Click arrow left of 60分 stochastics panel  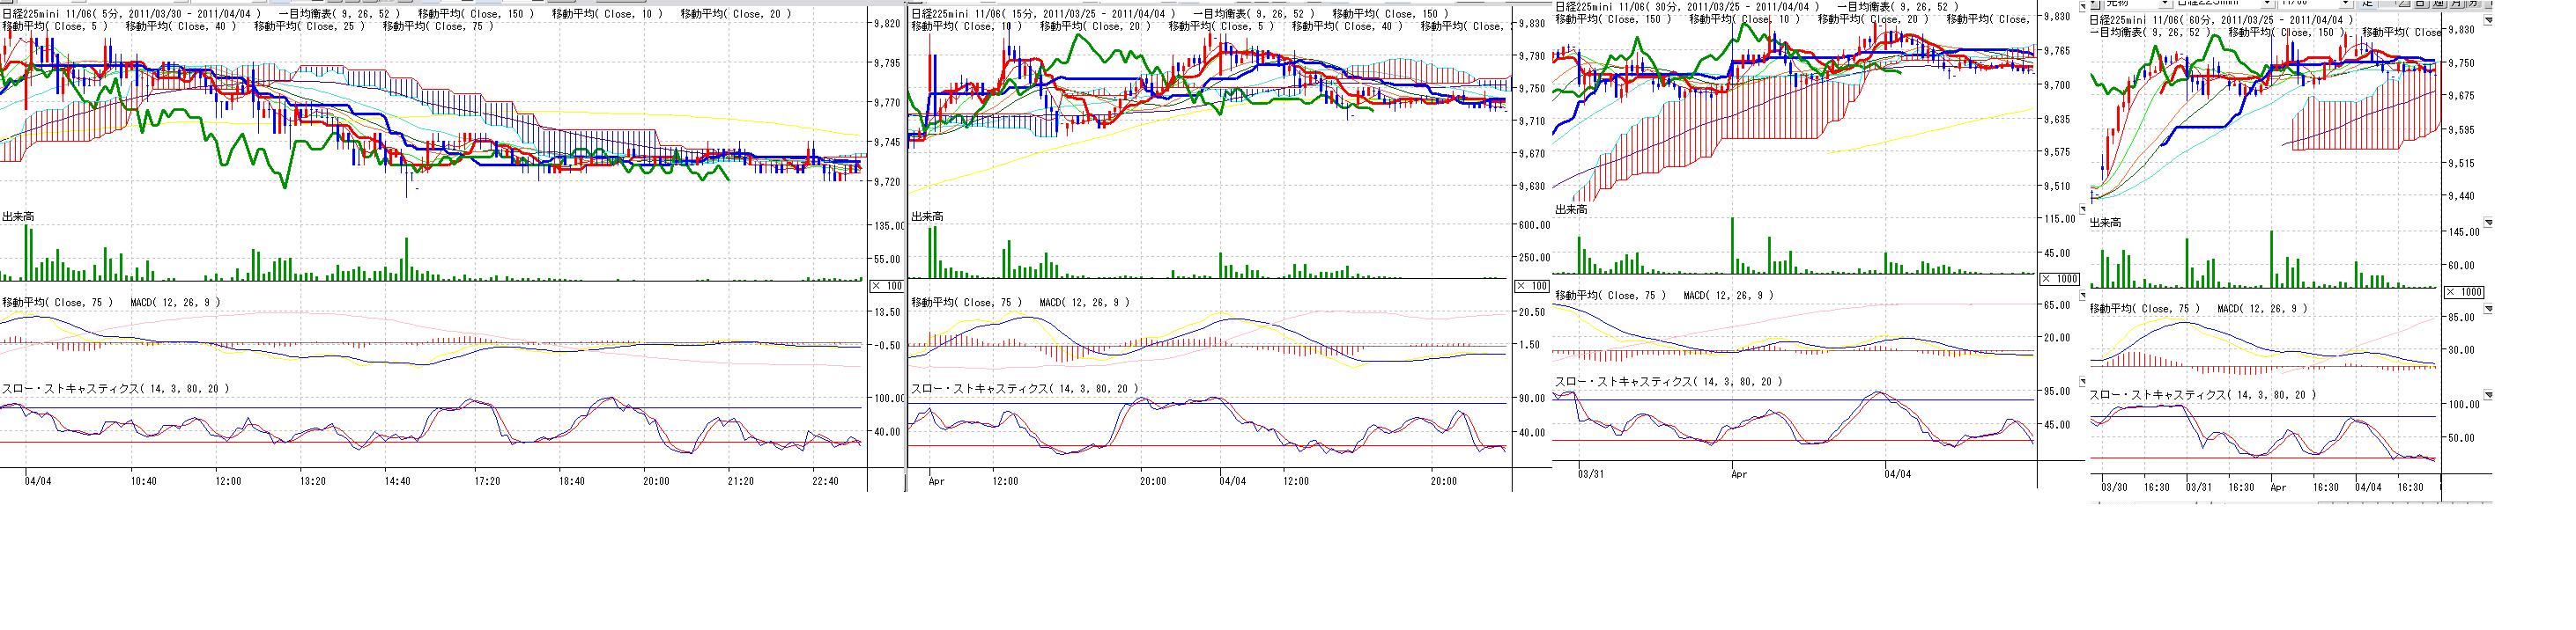[2083, 381]
